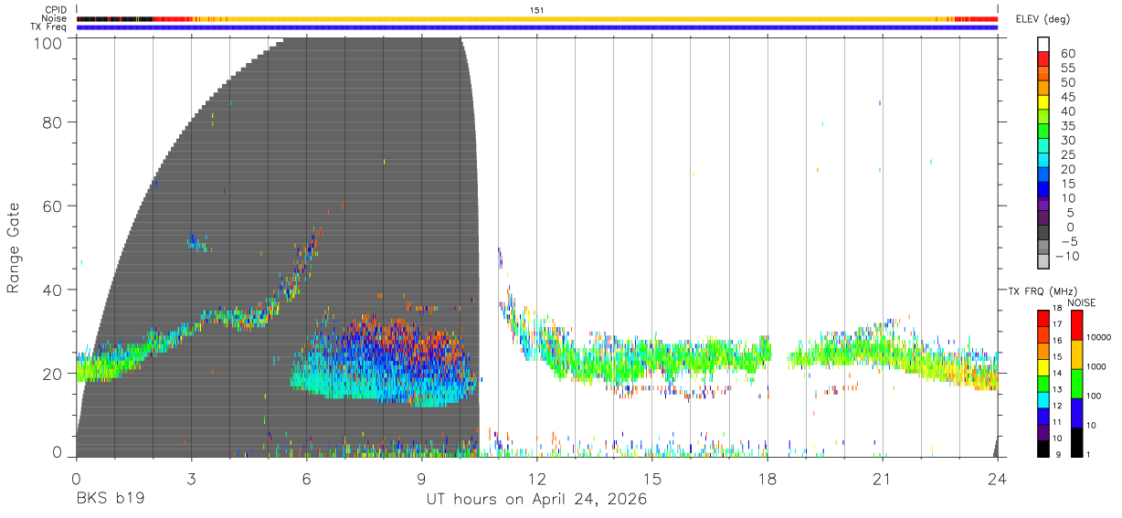Click the 13 tick on TX FRQ bar

1057,389
